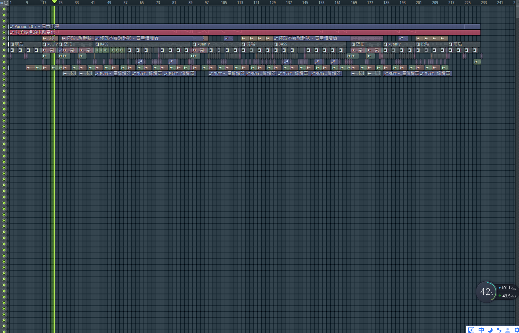
Task: Click bar 97 on the timeline ruler
Action: point(207,3)
